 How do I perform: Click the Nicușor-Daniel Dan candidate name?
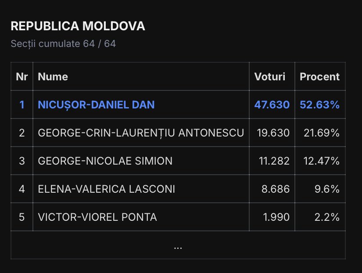[x=96, y=105]
